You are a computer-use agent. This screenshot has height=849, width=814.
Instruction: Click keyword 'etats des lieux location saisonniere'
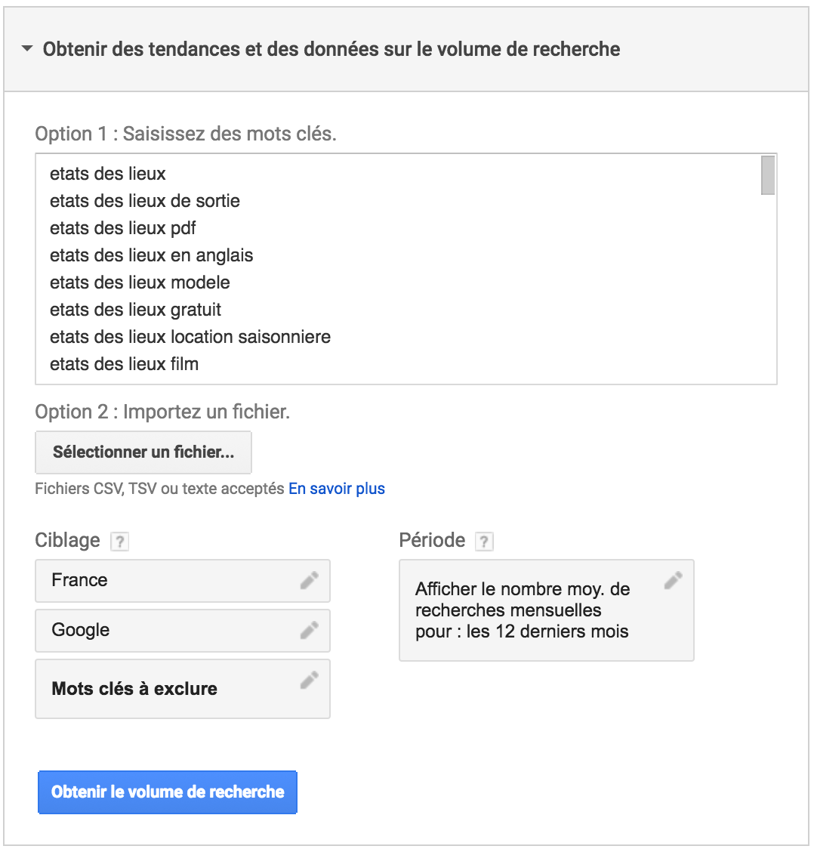click(x=190, y=337)
